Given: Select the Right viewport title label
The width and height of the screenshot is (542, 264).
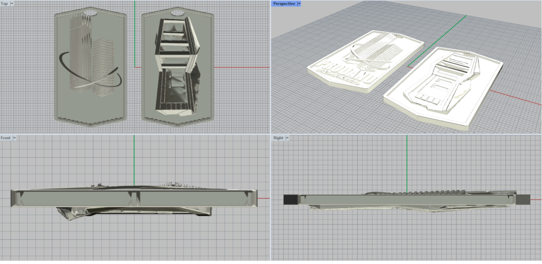Looking at the screenshot, I should click(278, 138).
